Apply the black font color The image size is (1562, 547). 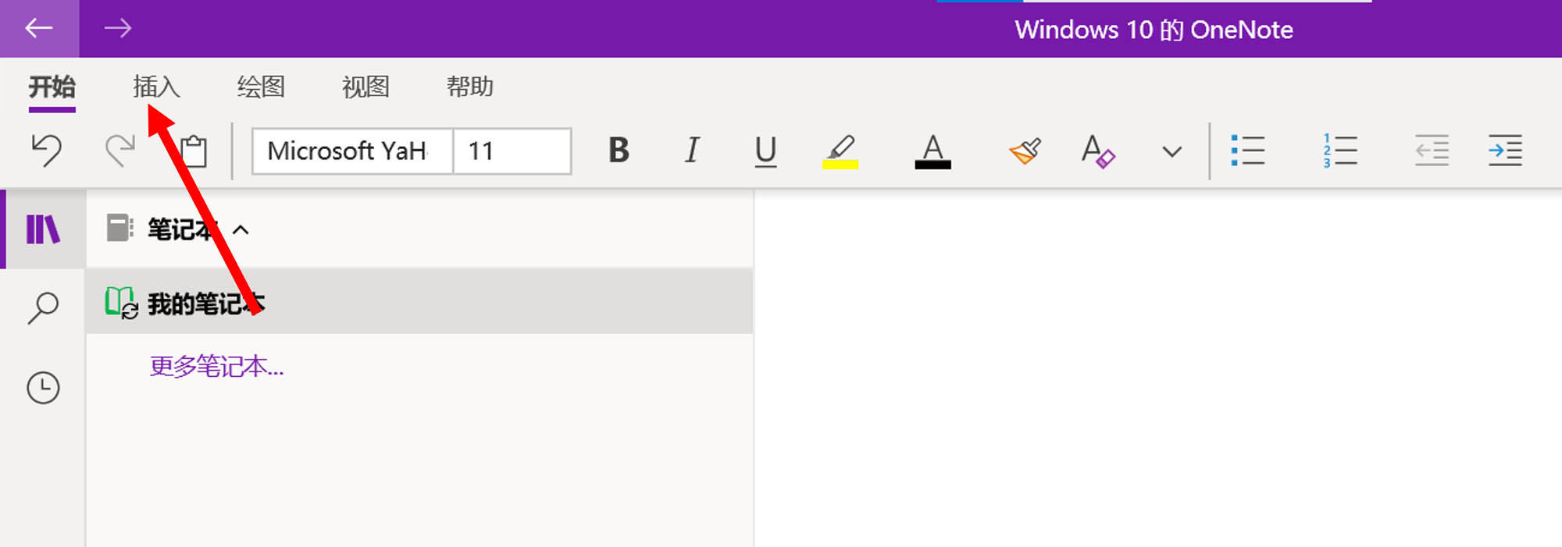tap(933, 151)
